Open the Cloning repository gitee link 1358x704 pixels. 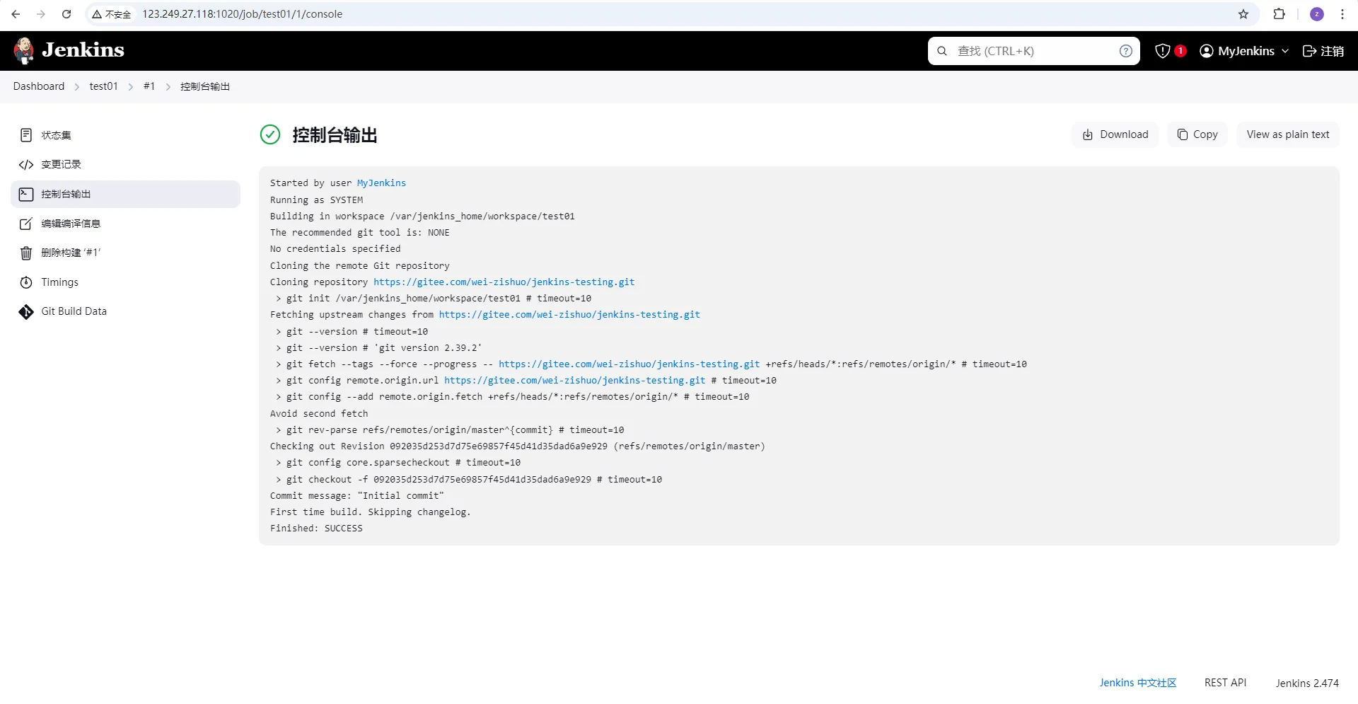(504, 282)
